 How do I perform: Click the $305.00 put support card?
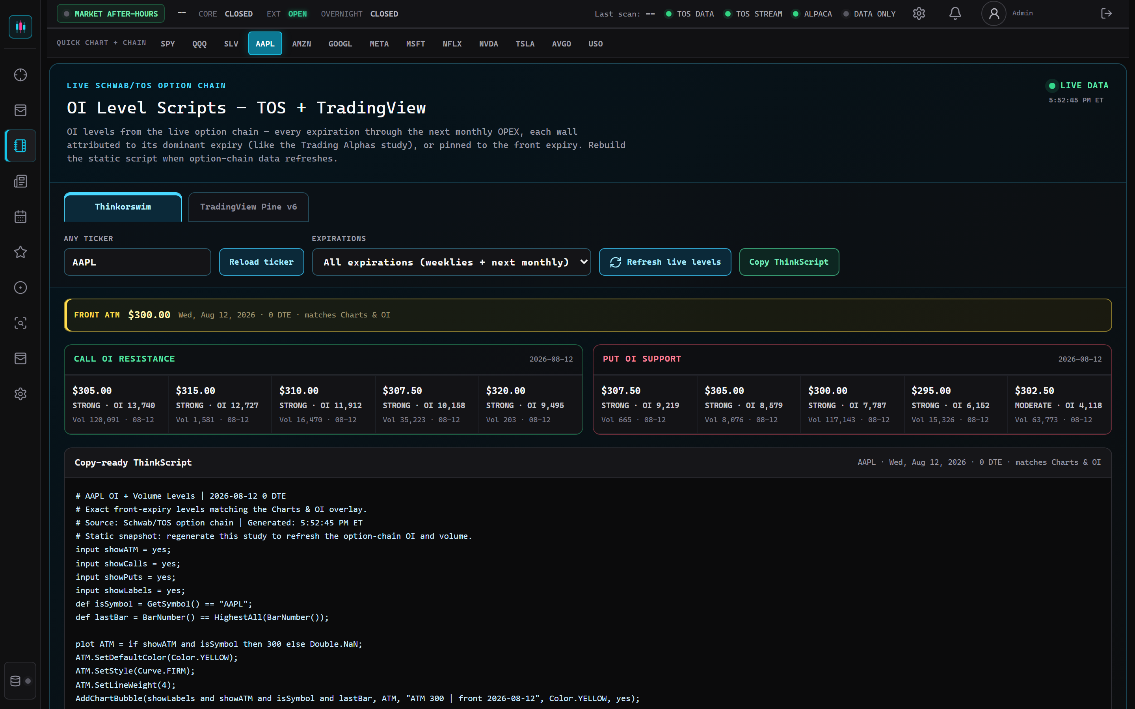coord(748,405)
